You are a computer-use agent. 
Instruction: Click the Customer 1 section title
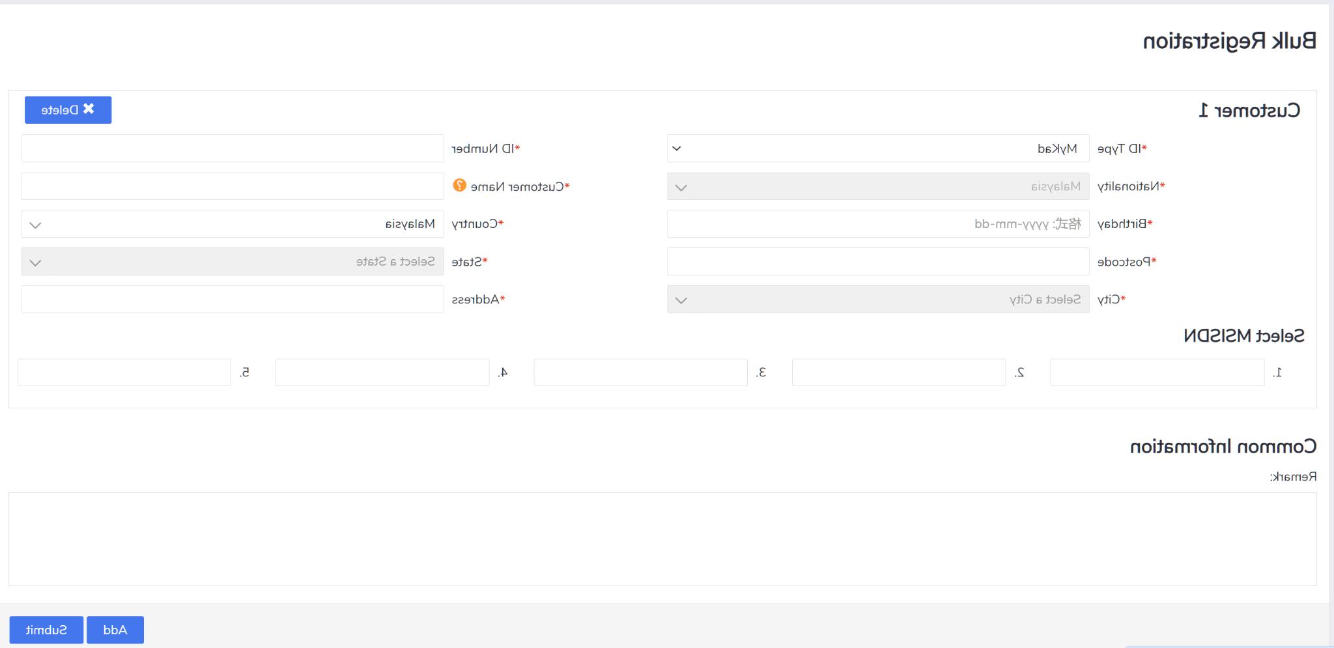click(1250, 110)
